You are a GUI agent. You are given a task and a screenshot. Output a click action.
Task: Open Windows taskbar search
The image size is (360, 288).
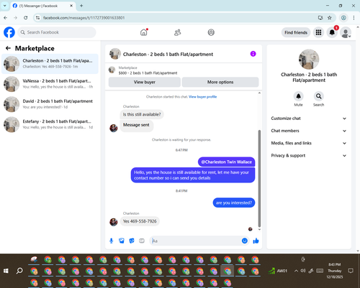[19, 271]
